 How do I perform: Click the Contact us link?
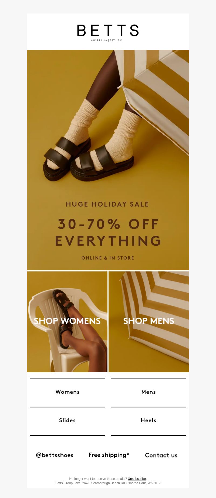(x=161, y=455)
